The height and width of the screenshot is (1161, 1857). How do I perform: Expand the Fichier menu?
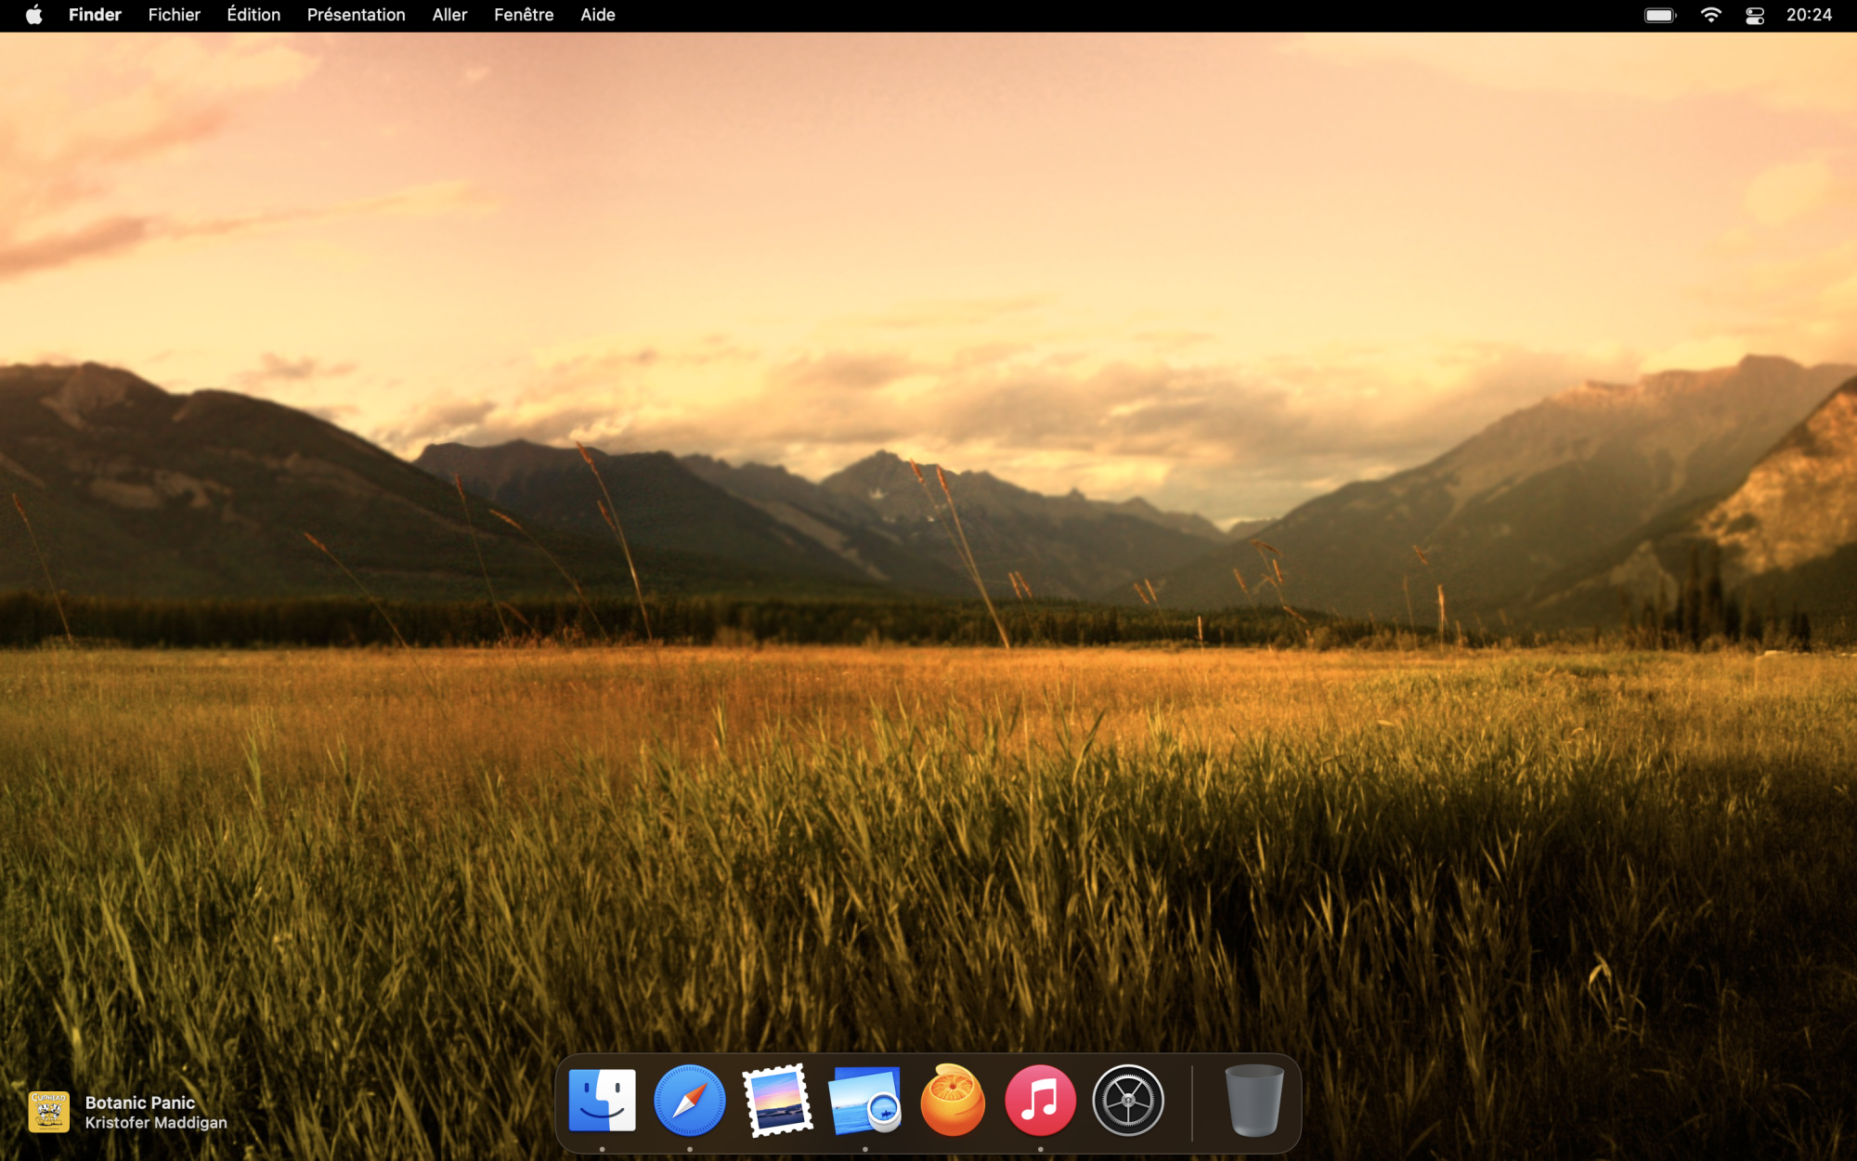click(174, 15)
